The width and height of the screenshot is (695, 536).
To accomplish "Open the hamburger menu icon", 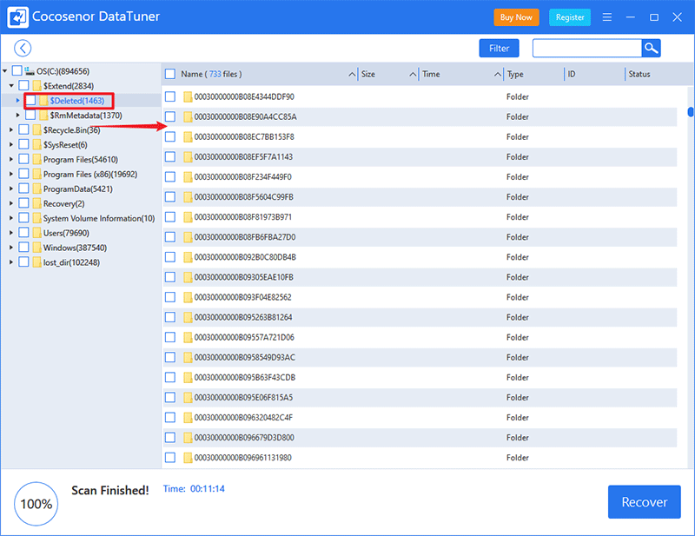I will pyautogui.click(x=607, y=17).
